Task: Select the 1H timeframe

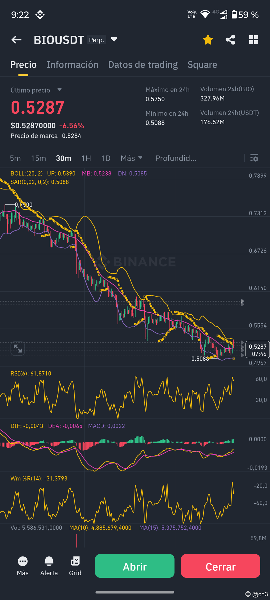Action: tap(86, 158)
